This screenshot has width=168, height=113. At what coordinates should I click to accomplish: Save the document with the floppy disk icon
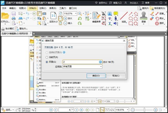[14, 14]
